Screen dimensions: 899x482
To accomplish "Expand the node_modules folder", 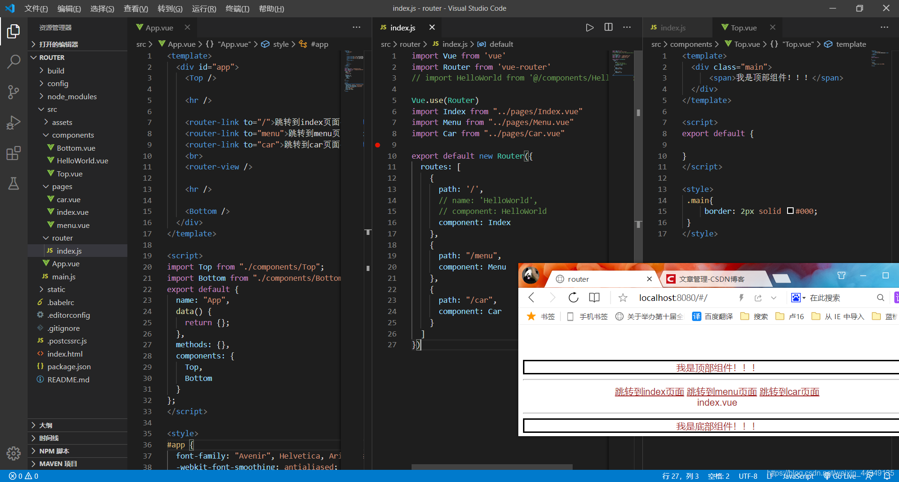I will pyautogui.click(x=78, y=96).
